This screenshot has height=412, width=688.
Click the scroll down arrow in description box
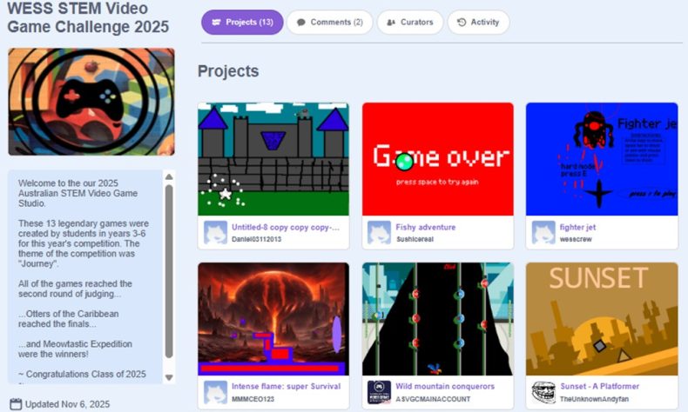[169, 377]
